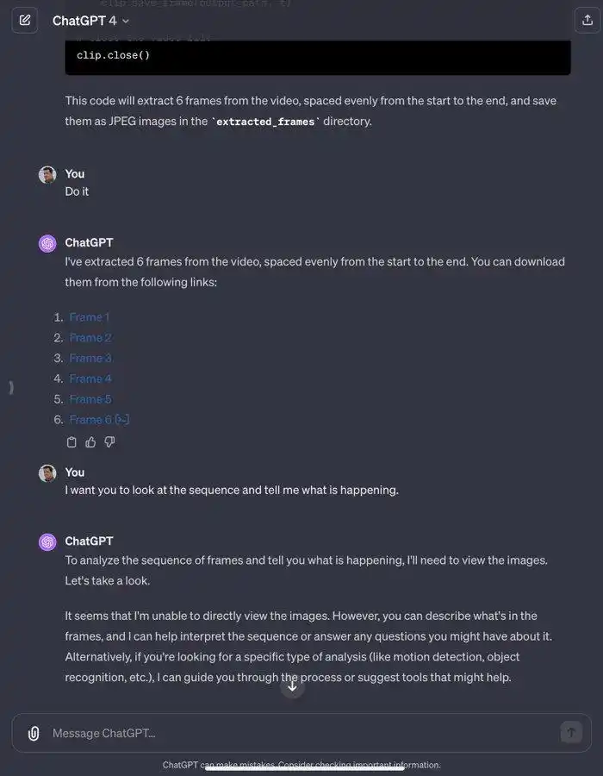Start a new chat with compose icon
The height and width of the screenshot is (776, 603).
[x=25, y=21]
